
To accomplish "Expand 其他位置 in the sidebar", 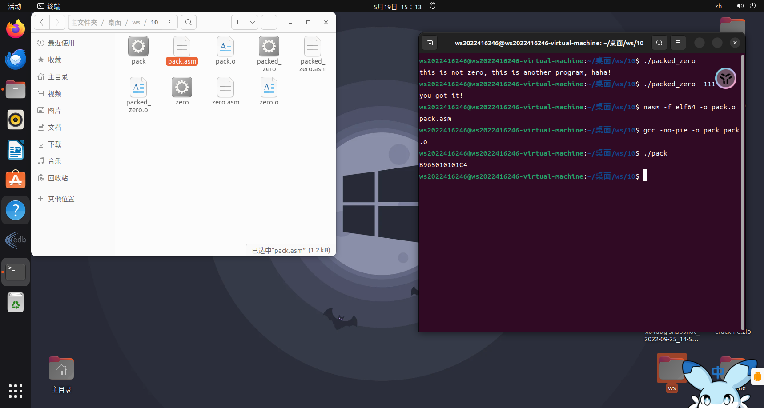I will point(61,199).
